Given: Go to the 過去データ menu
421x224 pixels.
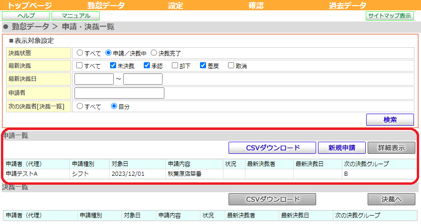Looking at the screenshot, I should coord(347,5).
